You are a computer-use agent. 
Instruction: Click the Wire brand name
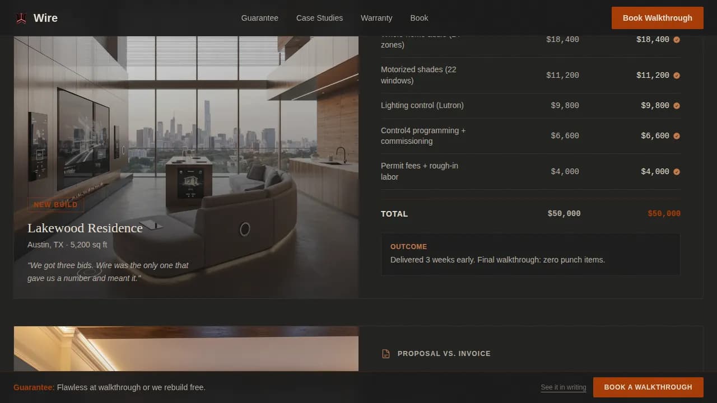click(45, 18)
